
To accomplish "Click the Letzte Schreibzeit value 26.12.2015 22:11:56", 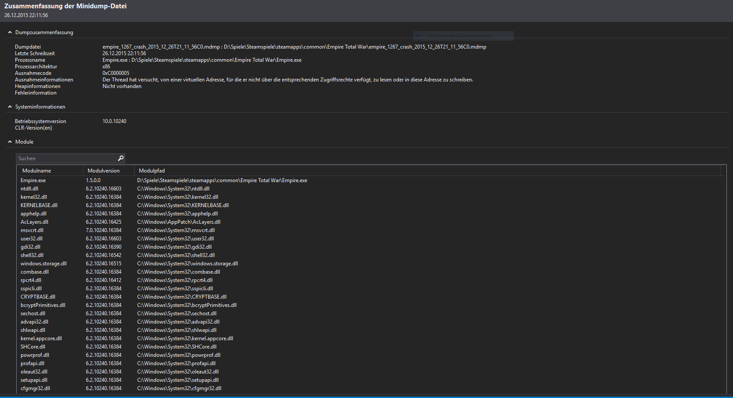I will tap(124, 53).
